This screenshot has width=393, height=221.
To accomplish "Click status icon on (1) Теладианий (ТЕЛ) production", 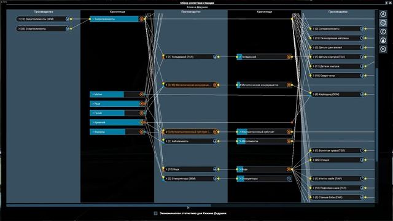I will click(x=215, y=57).
